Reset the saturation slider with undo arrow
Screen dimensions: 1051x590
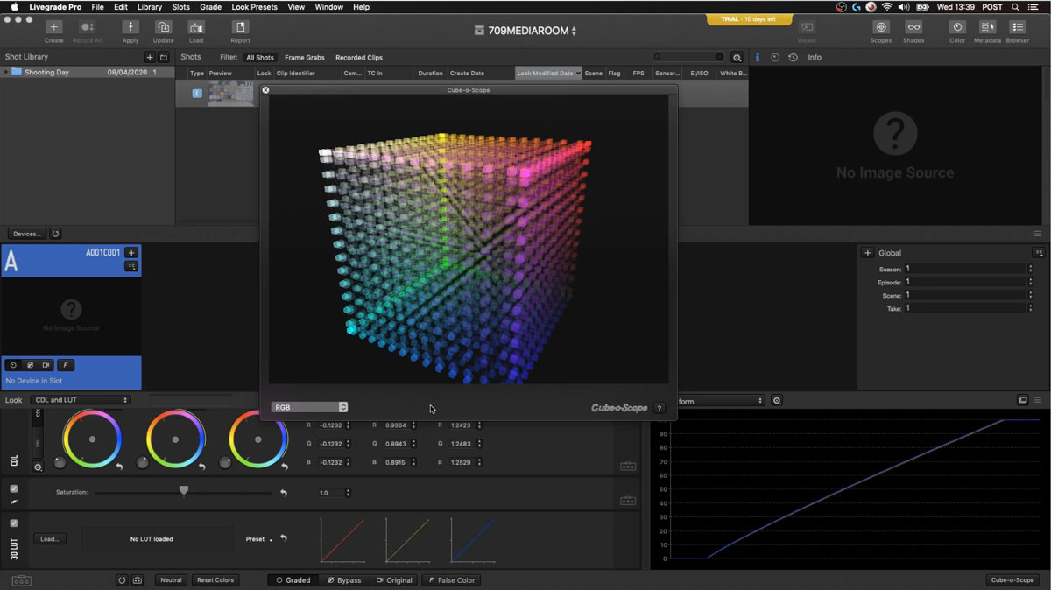tap(284, 493)
